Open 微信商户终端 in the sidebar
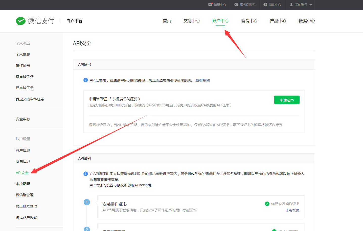This screenshot has height=231, width=363. tap(26, 217)
